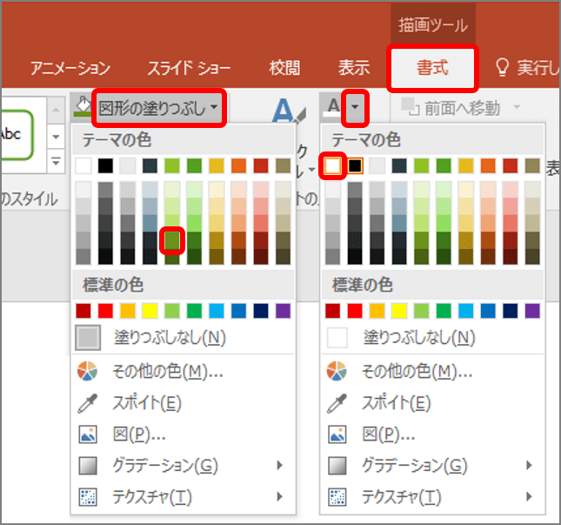This screenshot has height=525, width=561.
Task: Choose dark green shade in left theme palette
Action: 172,240
